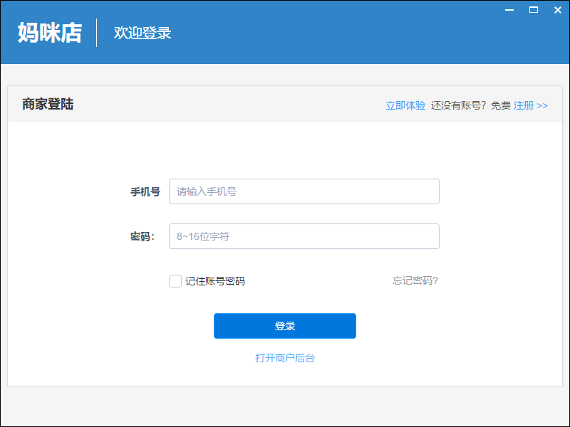Screen dimensions: 570x427
Task: Click the 妈咪店 logo
Action: [50, 33]
